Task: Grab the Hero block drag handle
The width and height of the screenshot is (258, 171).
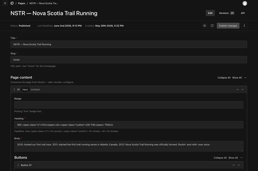Action: coord(14,90)
